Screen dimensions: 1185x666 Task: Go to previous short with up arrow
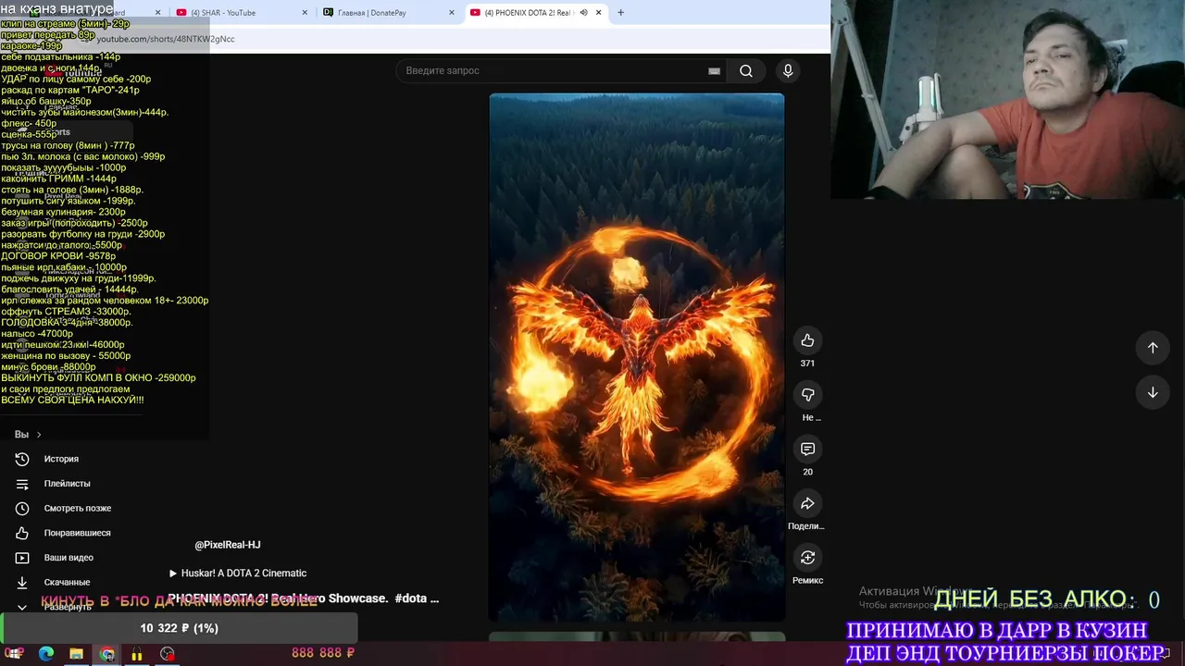coord(1153,348)
